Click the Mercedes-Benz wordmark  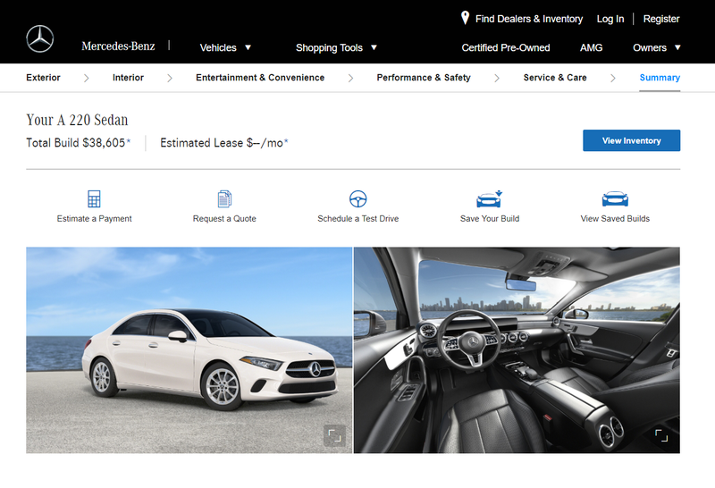coord(118,46)
